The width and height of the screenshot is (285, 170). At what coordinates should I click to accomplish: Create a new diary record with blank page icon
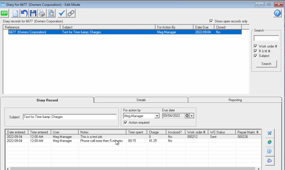pyautogui.click(x=15, y=13)
